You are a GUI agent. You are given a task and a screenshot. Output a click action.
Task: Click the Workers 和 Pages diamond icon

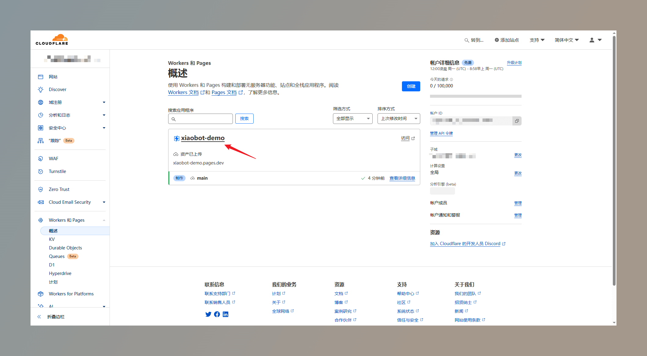41,220
